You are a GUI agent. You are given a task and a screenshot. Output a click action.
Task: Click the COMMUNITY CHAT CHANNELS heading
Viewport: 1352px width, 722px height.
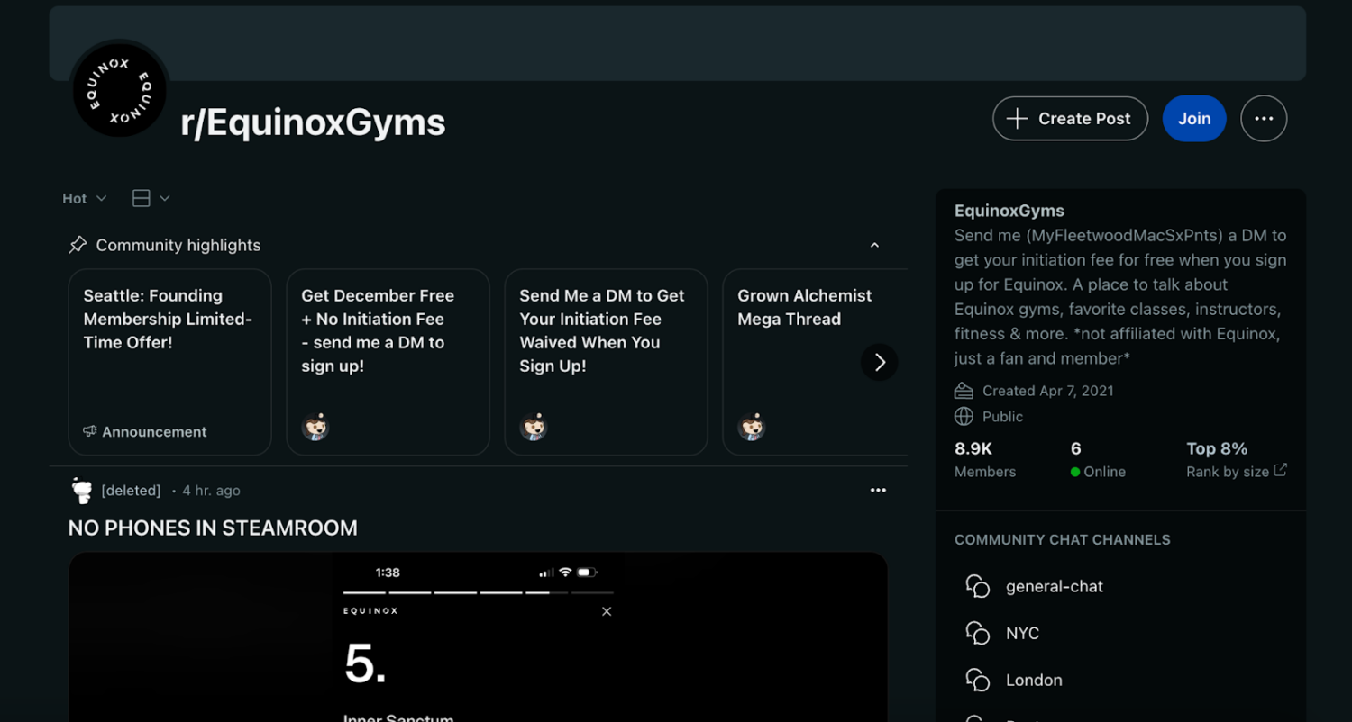pos(1062,540)
